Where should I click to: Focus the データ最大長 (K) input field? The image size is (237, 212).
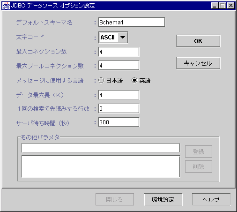click(119, 95)
